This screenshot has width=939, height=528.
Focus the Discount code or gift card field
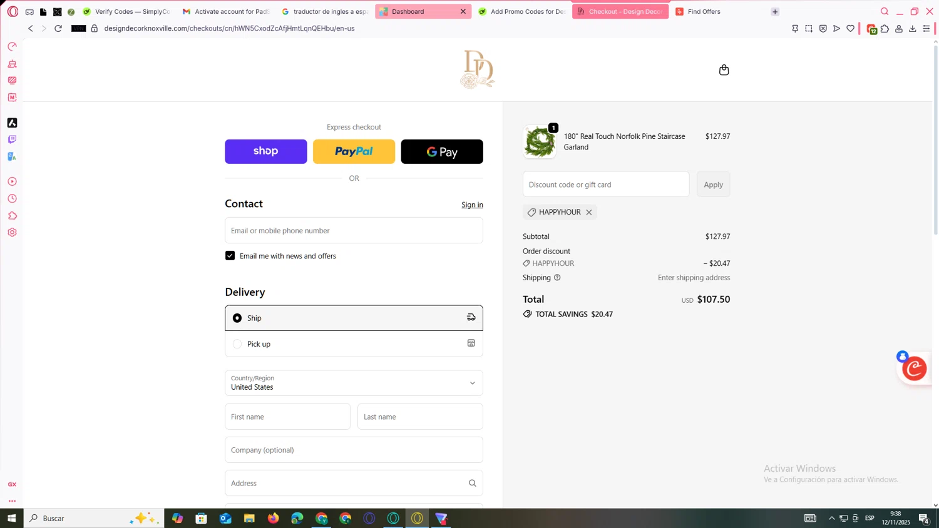(606, 185)
